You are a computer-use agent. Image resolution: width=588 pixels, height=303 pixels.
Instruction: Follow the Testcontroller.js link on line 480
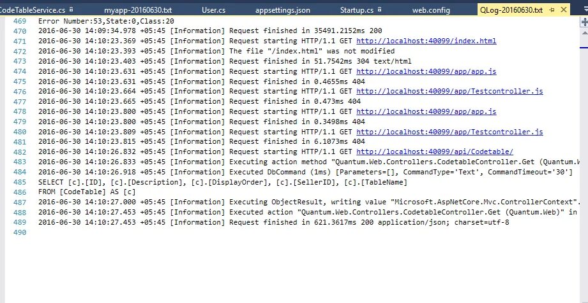(x=449, y=132)
